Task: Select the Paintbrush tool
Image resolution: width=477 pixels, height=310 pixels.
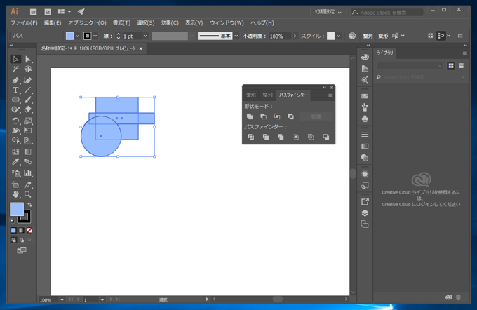Action: click(x=27, y=100)
